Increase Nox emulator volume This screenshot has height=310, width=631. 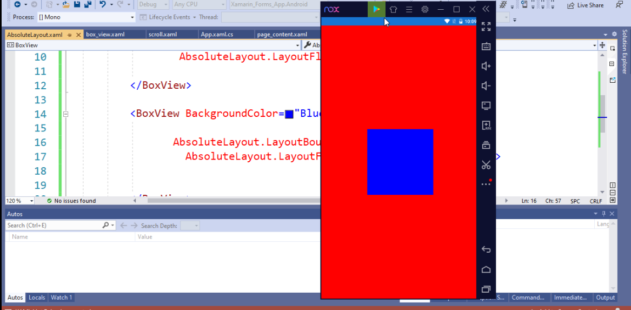pos(486,66)
